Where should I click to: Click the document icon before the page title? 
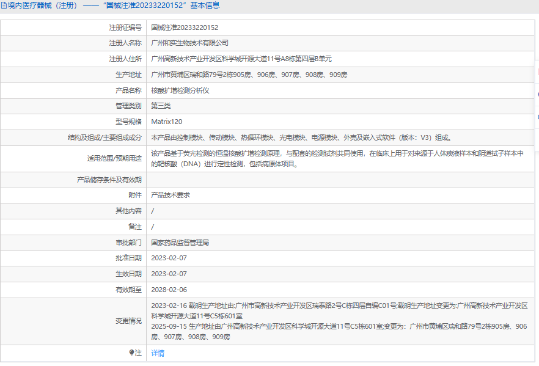(x=4, y=5)
